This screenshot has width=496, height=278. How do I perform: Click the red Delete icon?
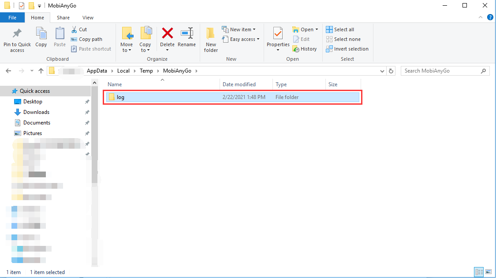(x=168, y=33)
